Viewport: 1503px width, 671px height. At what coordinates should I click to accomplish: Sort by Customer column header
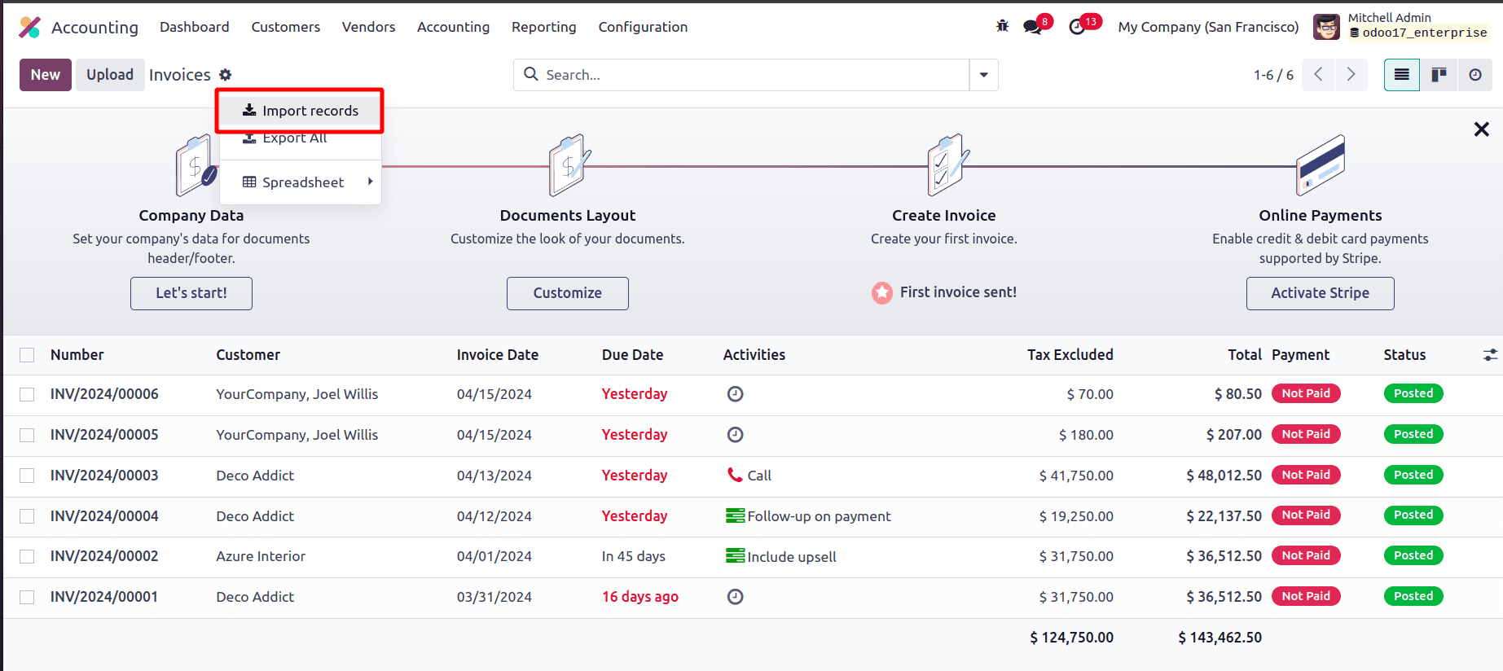point(248,355)
